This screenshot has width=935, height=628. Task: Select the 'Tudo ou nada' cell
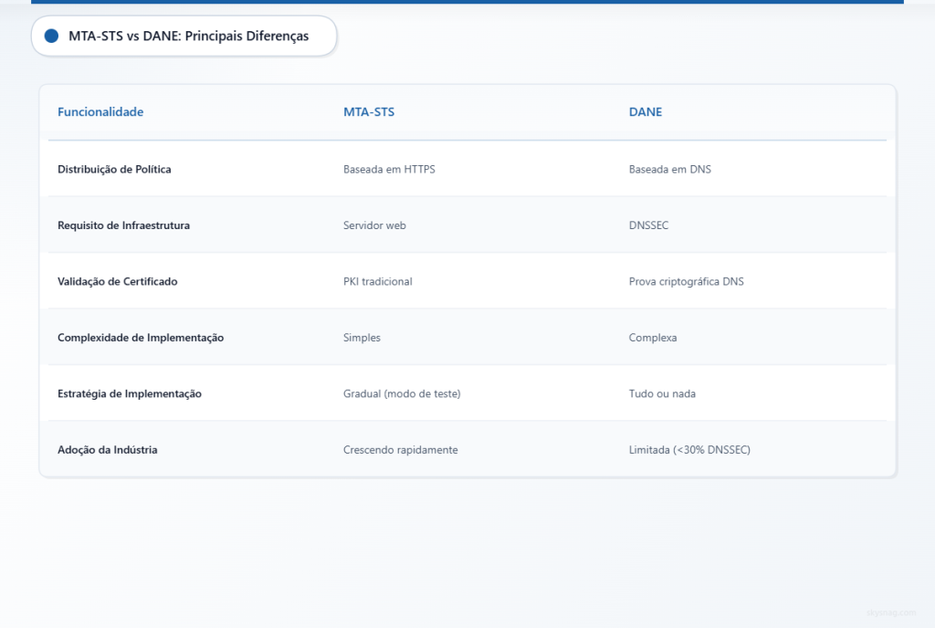(662, 394)
